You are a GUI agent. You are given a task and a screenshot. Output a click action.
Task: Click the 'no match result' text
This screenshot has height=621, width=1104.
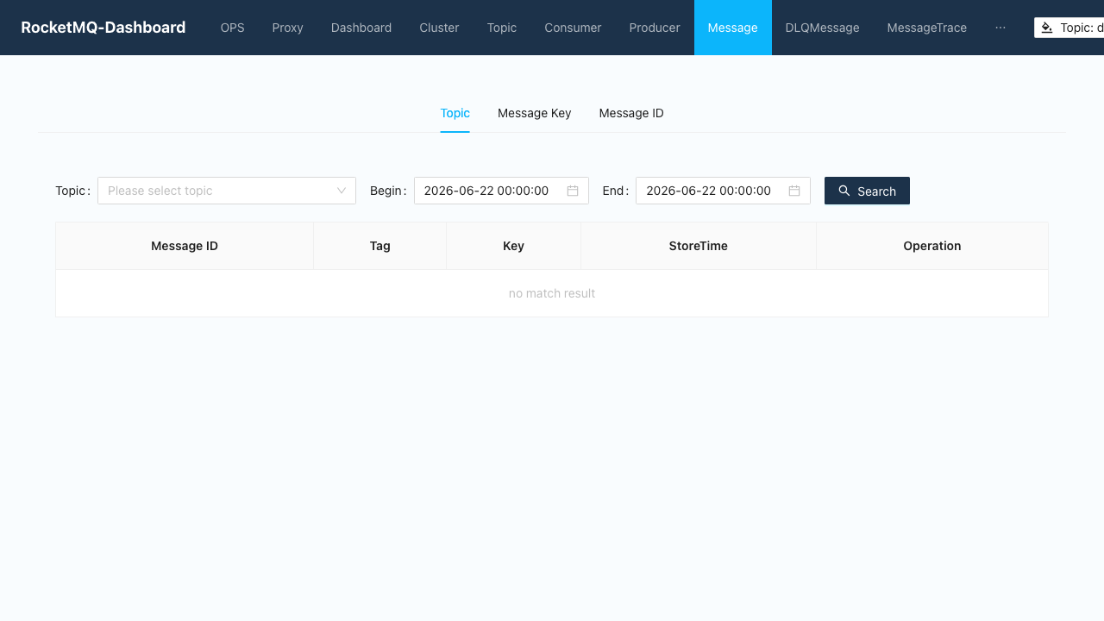point(552,293)
